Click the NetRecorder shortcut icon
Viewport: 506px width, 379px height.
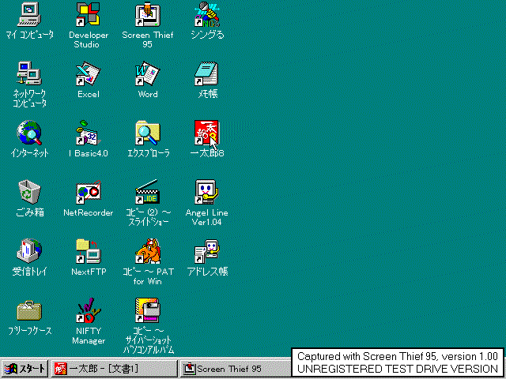point(88,192)
